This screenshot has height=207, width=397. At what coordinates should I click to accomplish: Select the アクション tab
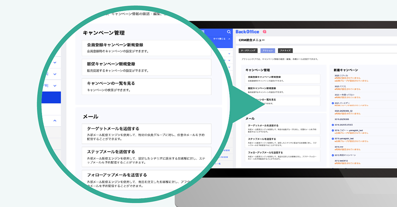click(x=267, y=50)
